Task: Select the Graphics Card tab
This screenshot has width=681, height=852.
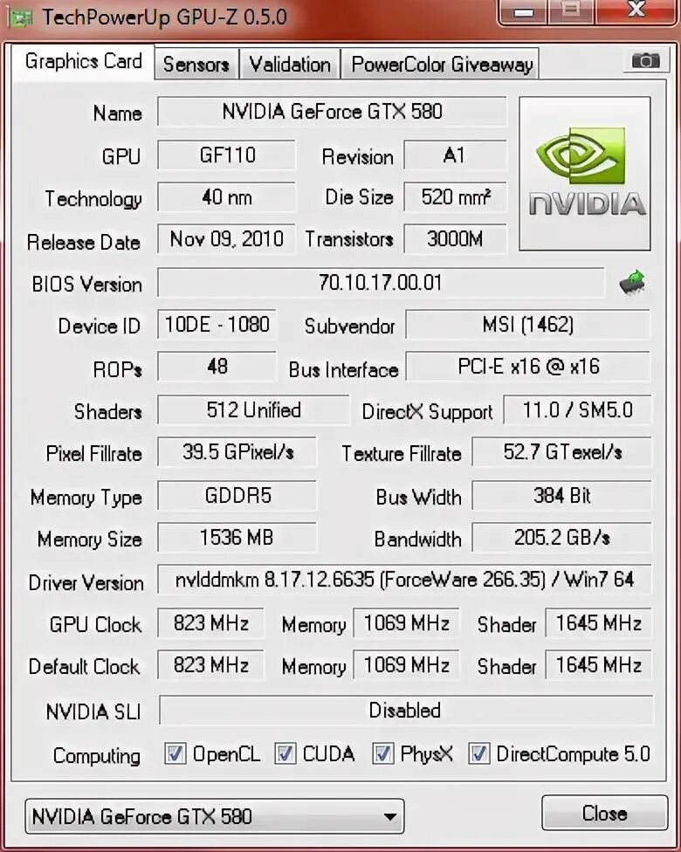Action: point(83,61)
